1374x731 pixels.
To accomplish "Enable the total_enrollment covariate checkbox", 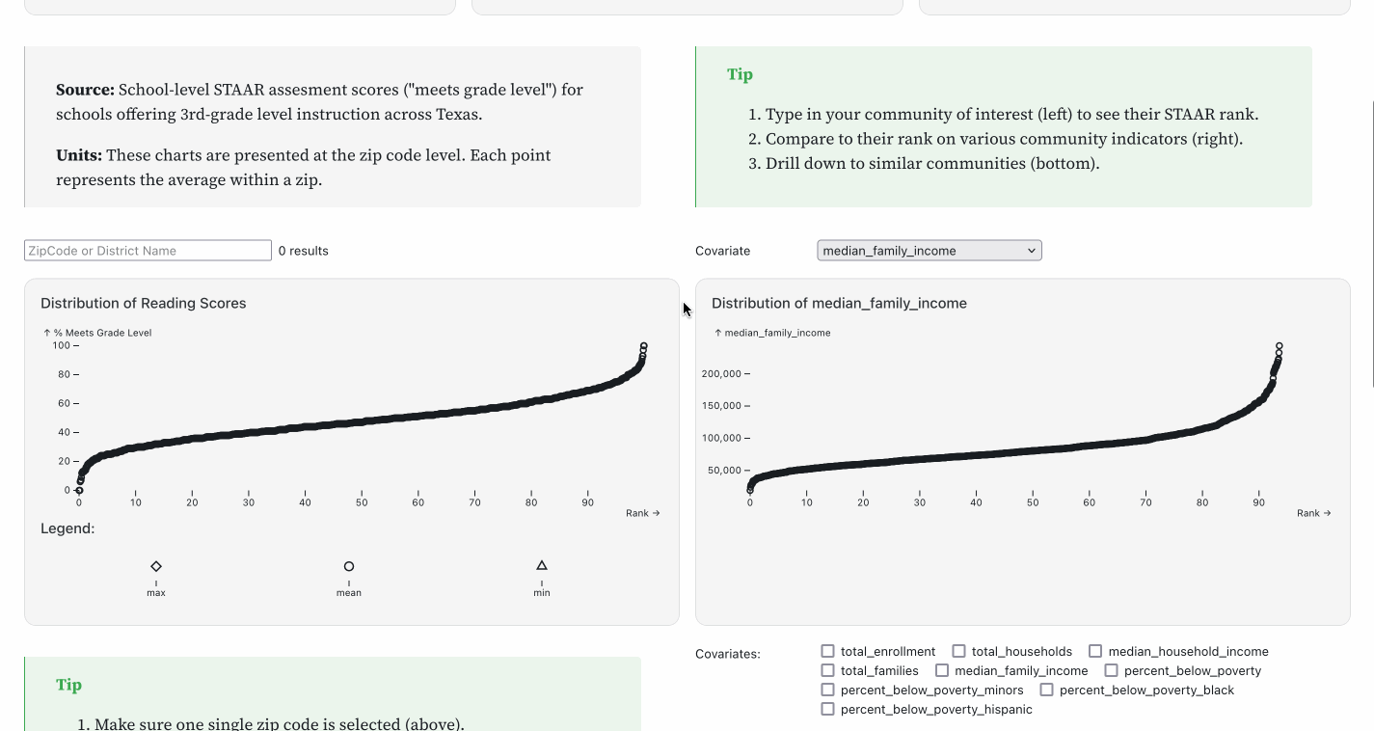I will 827,651.
